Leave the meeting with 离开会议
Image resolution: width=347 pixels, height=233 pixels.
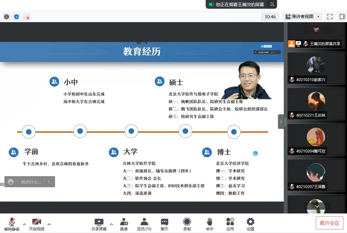tap(329, 223)
